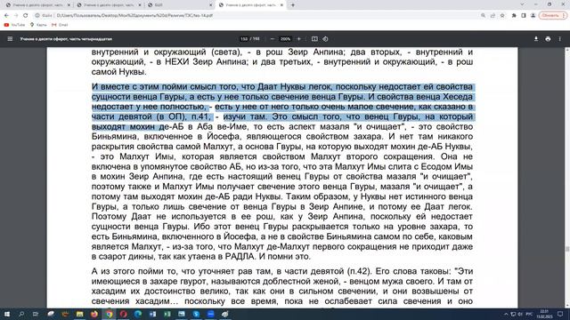Click the word 'Биньямина' starting the eighth body line
The height and width of the screenshot is (320, 570).
pyautogui.click(x=113, y=137)
